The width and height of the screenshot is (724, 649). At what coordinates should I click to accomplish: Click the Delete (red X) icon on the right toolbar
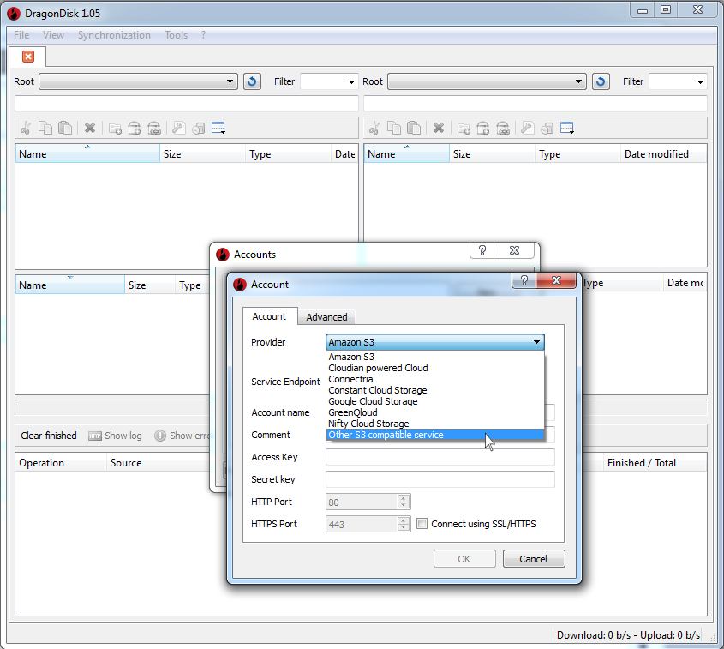tap(438, 128)
